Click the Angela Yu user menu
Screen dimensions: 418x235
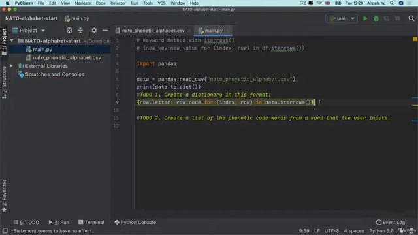point(376,3)
